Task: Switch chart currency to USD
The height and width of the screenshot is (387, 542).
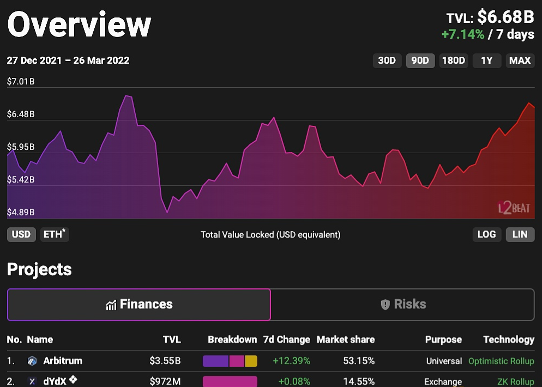Action: click(x=21, y=234)
